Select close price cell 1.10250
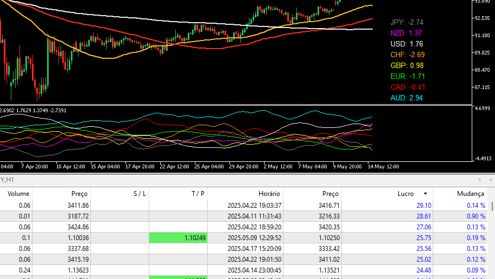This screenshot has height=279, width=495. coord(329,238)
